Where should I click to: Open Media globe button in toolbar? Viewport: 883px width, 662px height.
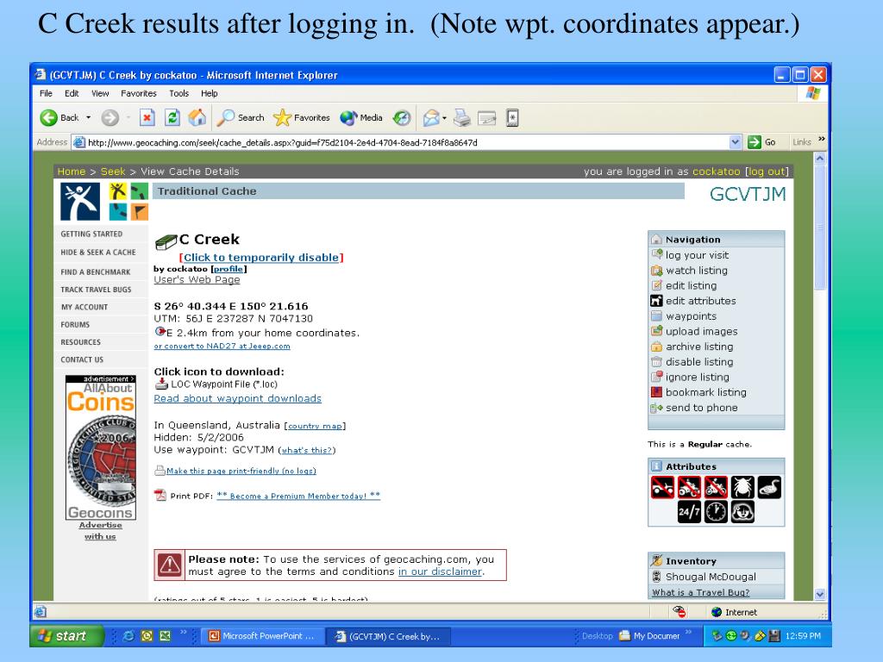pyautogui.click(x=361, y=117)
